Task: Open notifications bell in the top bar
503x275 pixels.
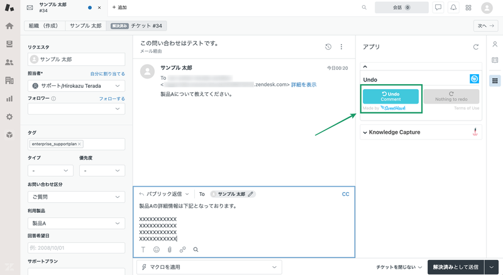Action: coord(453,8)
